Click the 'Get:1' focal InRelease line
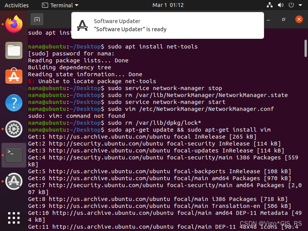Viewport: 308px width, 231px height. point(142,137)
